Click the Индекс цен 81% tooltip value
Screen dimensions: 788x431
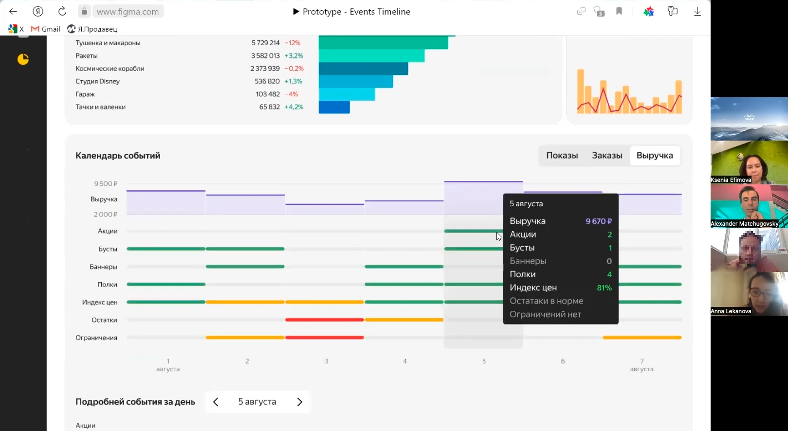[x=604, y=288]
